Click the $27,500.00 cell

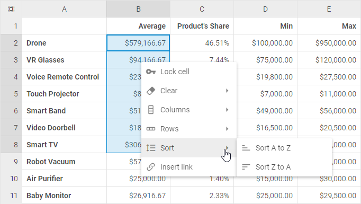click(329, 77)
